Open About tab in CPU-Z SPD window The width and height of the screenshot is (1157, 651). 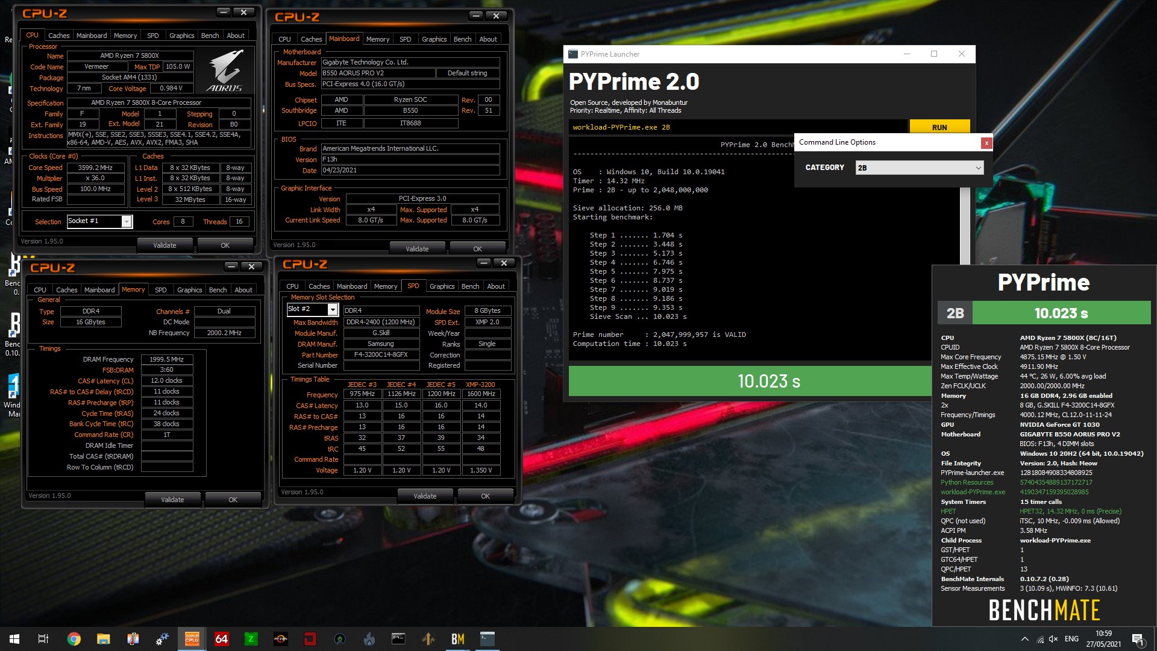(x=496, y=286)
